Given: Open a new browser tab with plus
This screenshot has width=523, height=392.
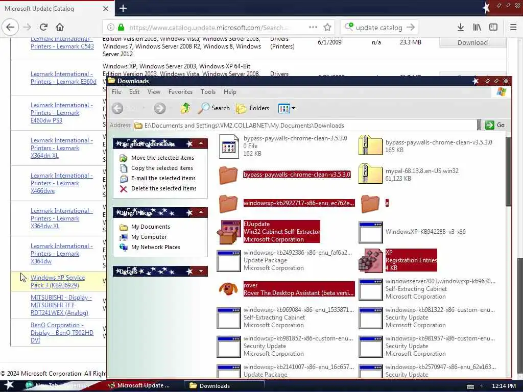Looking at the screenshot, I should click(123, 8).
